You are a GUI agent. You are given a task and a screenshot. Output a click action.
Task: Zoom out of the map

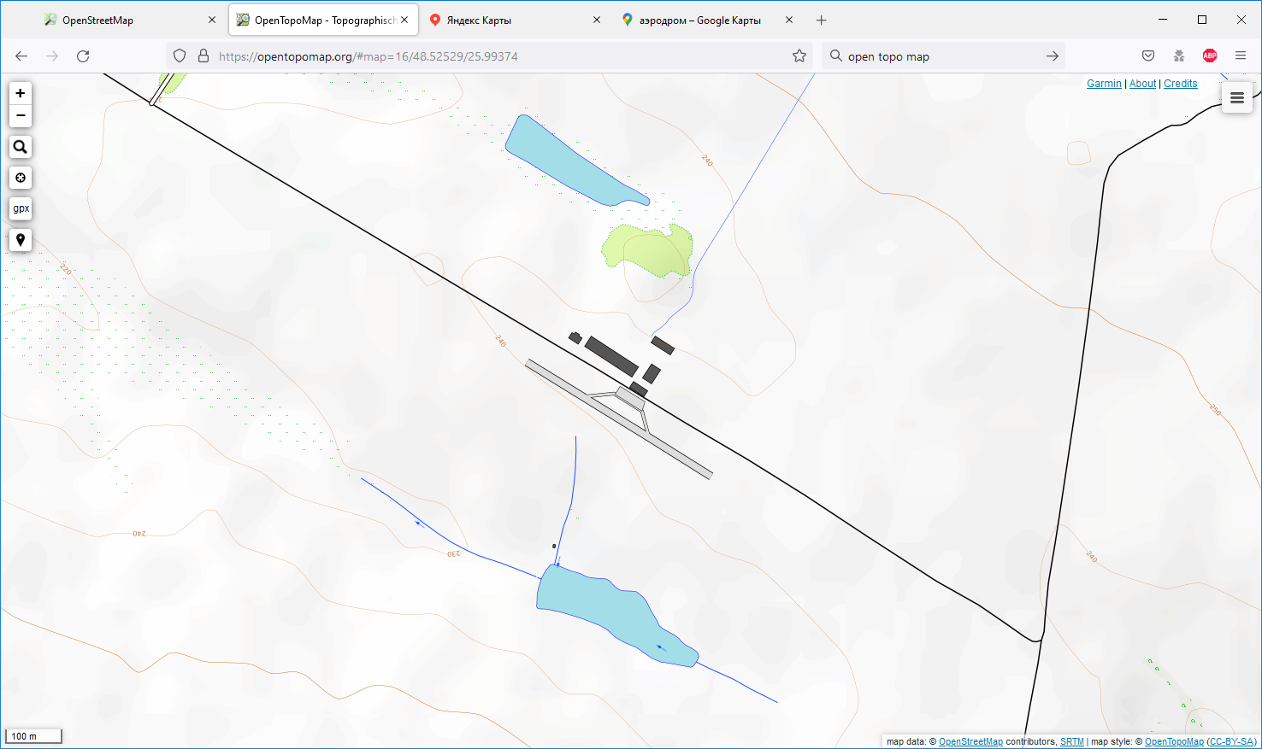[21, 116]
